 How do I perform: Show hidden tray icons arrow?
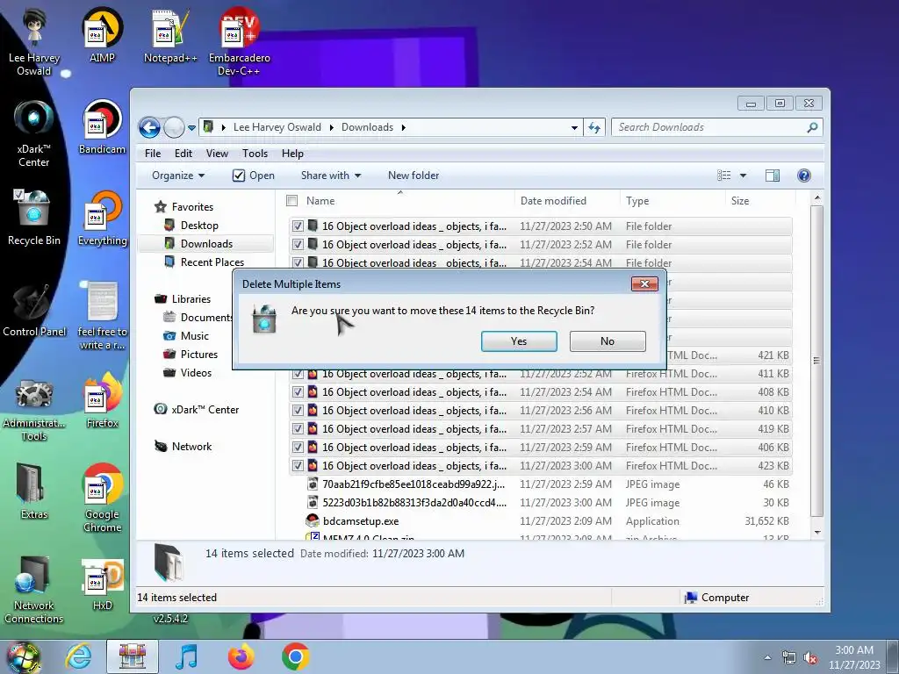tap(767, 657)
